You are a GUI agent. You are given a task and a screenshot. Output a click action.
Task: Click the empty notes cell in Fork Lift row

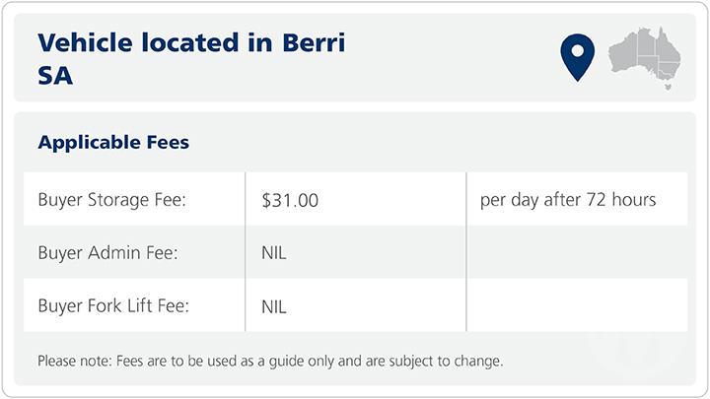(576, 306)
